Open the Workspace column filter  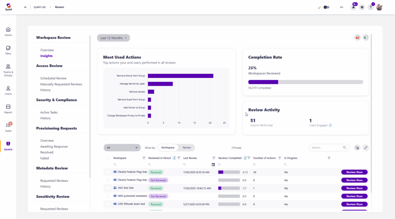click(144, 158)
